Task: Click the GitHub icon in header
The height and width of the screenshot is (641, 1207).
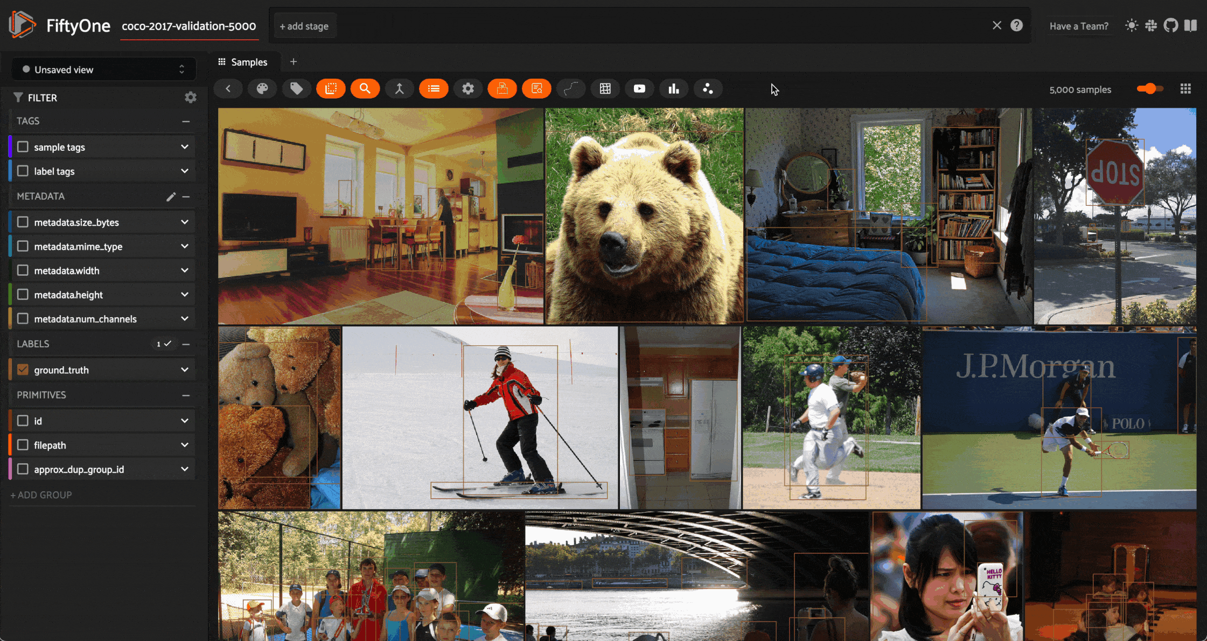Action: [1170, 26]
